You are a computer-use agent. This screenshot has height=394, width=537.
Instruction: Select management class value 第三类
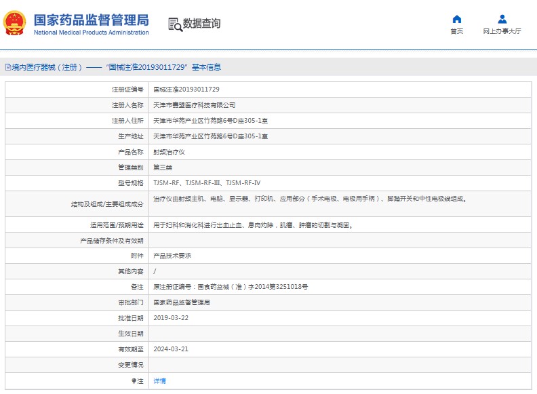163,168
